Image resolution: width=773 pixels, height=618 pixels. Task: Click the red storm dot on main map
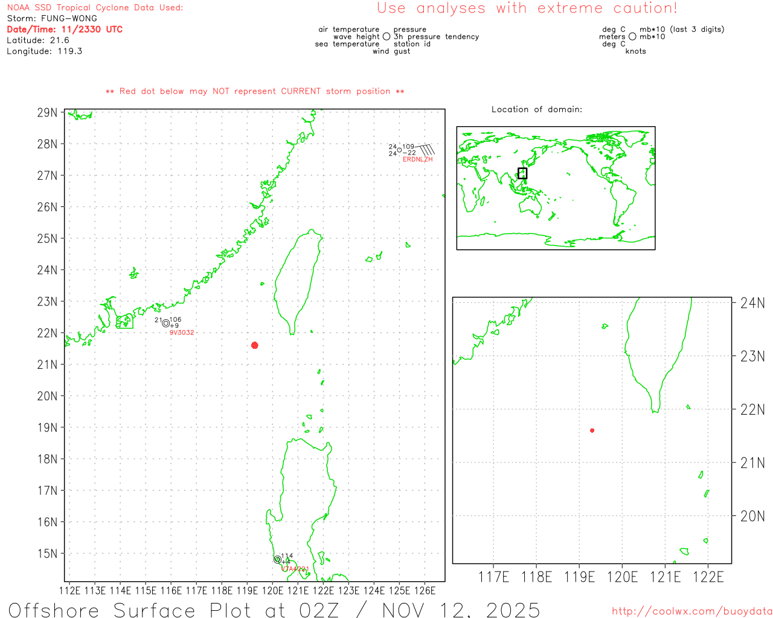pyautogui.click(x=254, y=345)
